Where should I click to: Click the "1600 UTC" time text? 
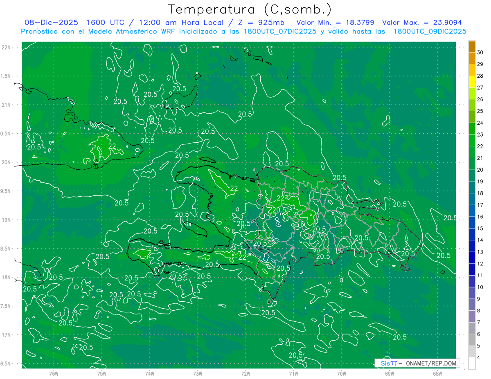(x=105, y=22)
